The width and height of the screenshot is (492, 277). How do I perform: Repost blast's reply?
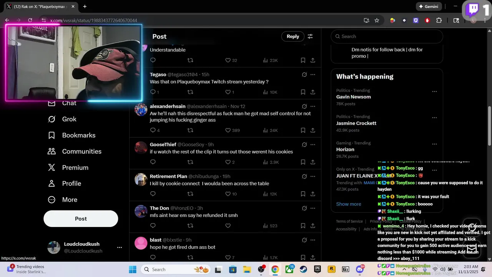click(190, 257)
